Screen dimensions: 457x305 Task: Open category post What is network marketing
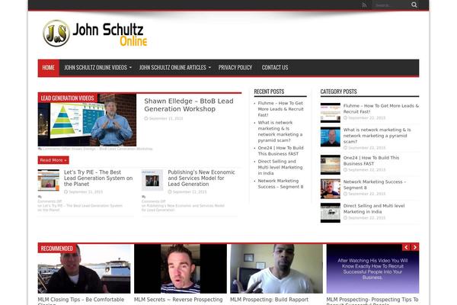pyautogui.click(x=377, y=136)
